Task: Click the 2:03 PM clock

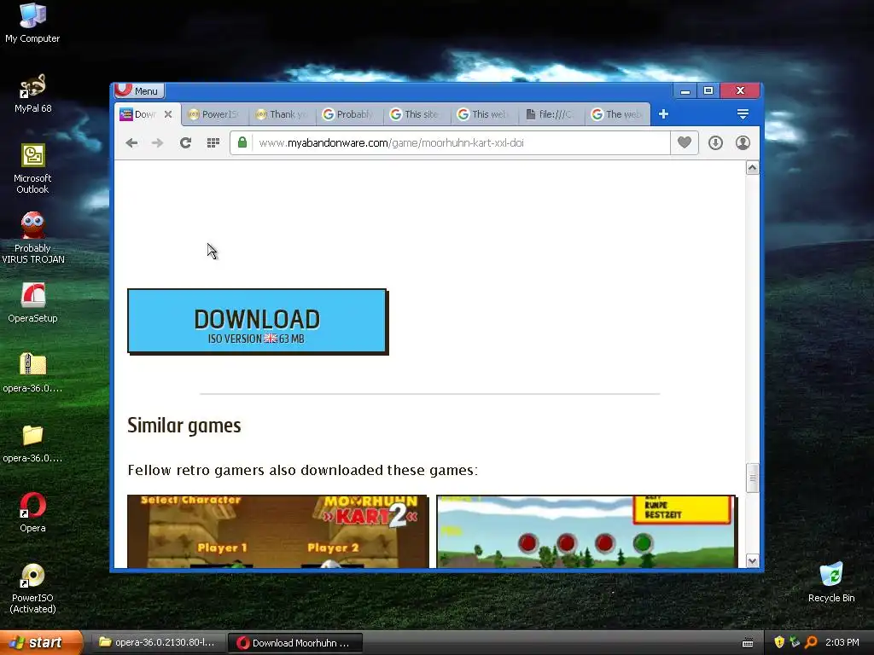Action: 842,643
